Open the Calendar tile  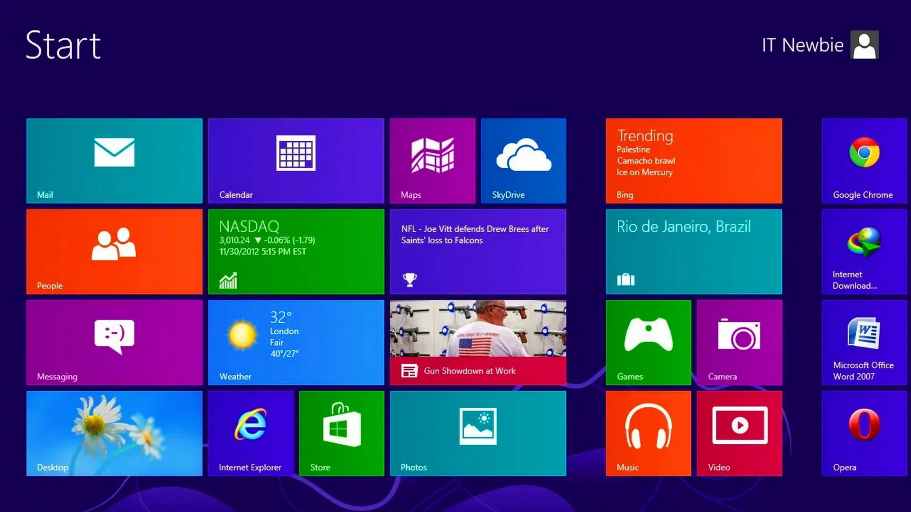point(296,161)
